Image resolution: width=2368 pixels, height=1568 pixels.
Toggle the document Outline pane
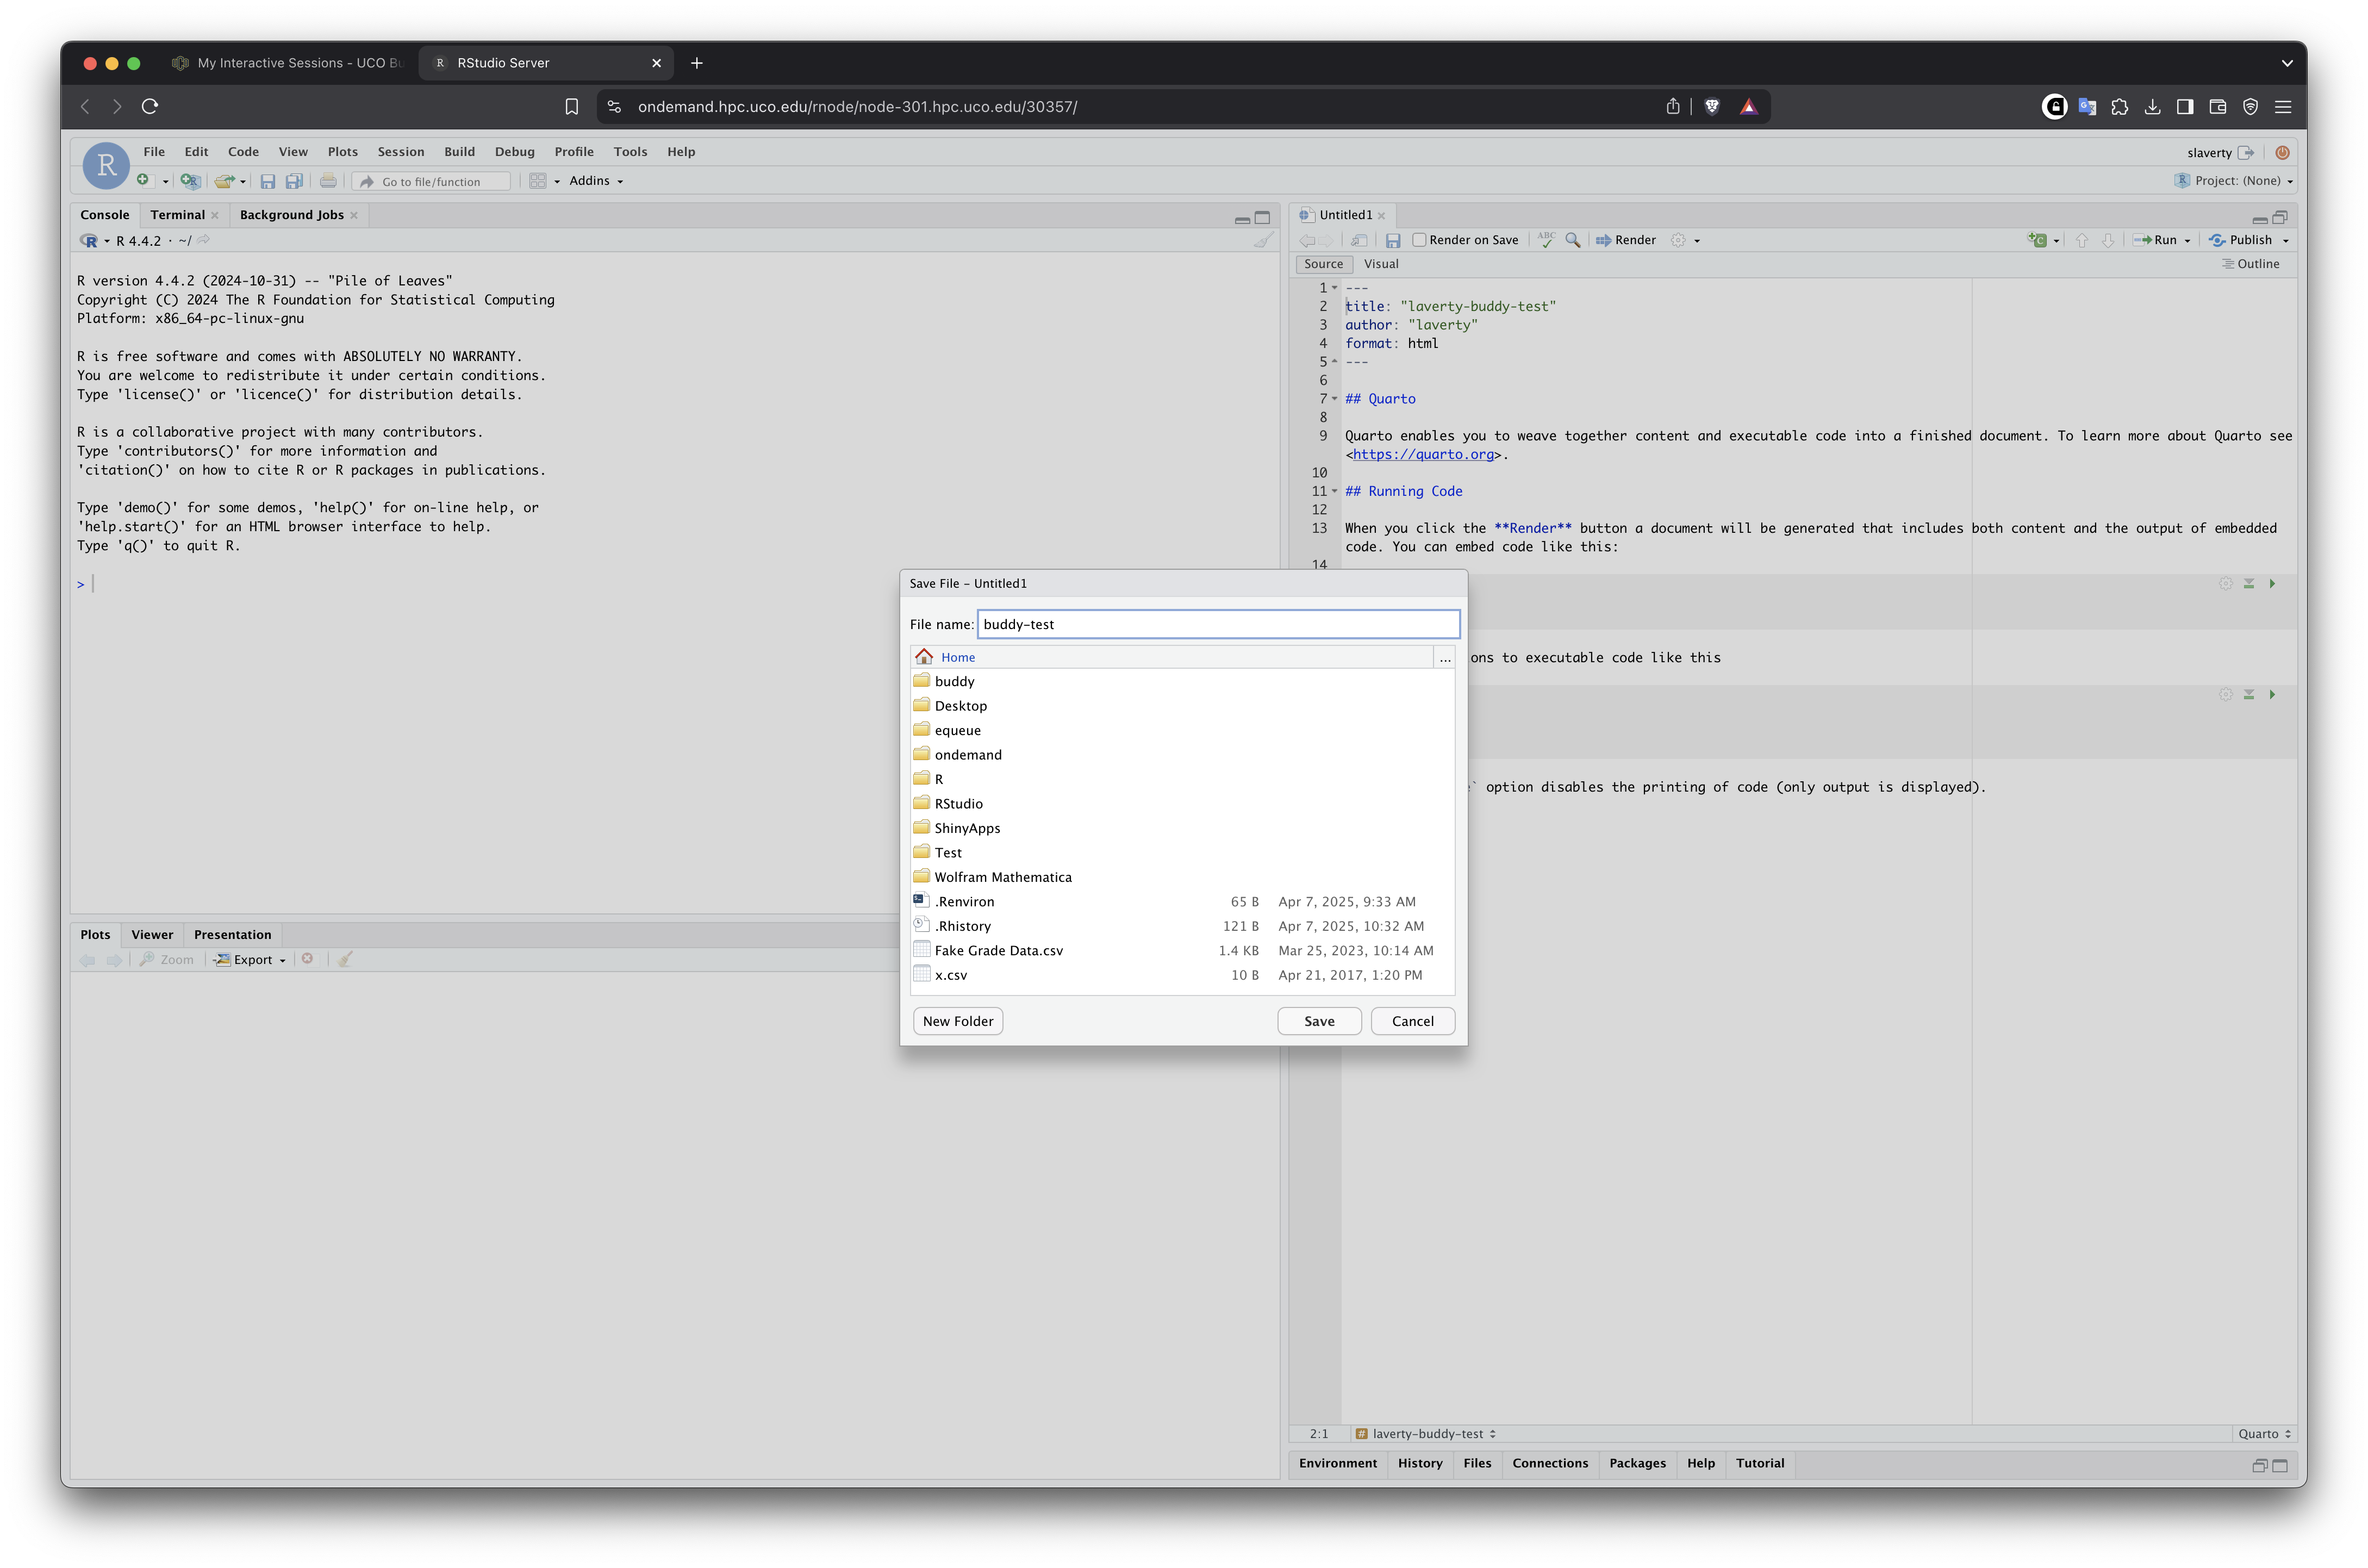pyautogui.click(x=2250, y=264)
